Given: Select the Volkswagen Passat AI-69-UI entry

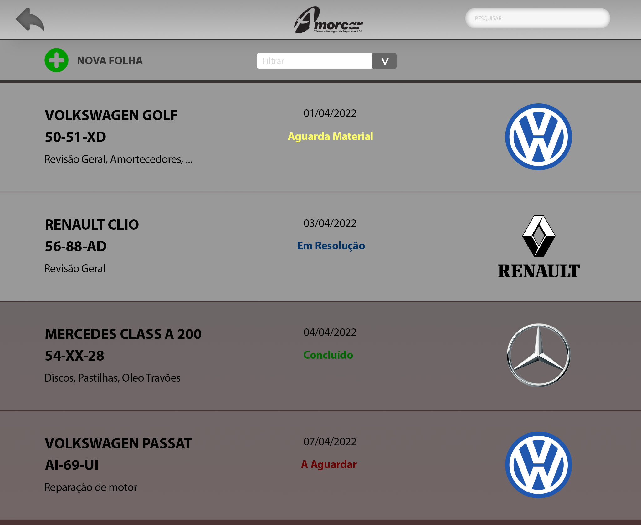Looking at the screenshot, I should [x=320, y=466].
